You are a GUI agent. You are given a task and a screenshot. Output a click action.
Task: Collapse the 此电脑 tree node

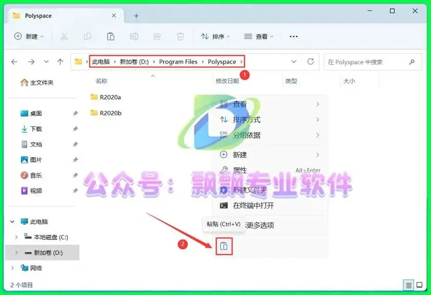[x=12, y=221]
